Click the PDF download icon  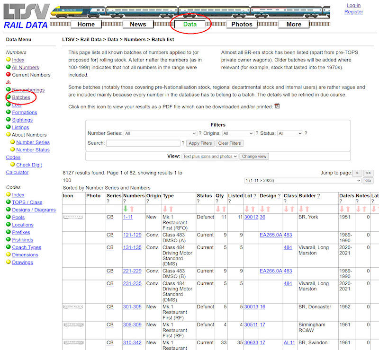point(277,106)
